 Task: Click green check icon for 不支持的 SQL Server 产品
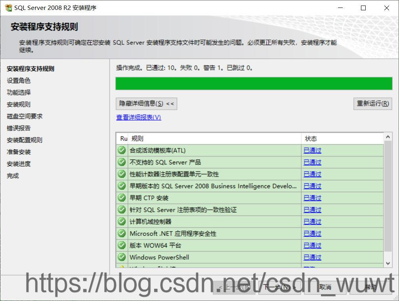(122, 162)
